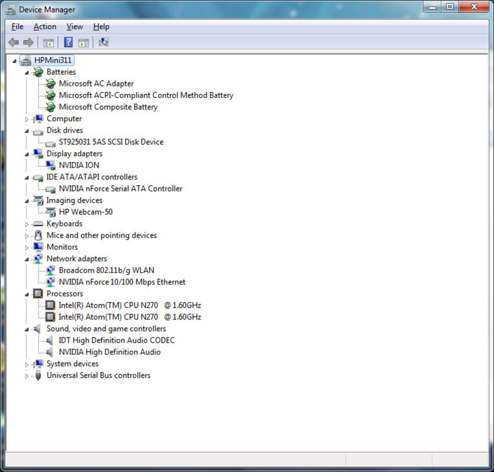Click the HP Webcam-50 device icon
The height and width of the screenshot is (472, 494).
(50, 212)
